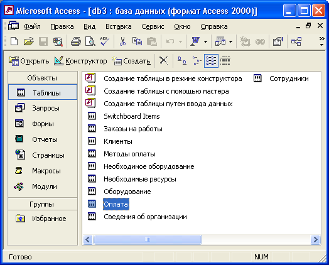Click the Cut scissors icon
The width and height of the screenshot is (329, 265).
tap(122, 41)
